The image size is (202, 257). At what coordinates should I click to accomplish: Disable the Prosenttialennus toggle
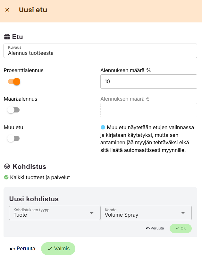[14, 81]
